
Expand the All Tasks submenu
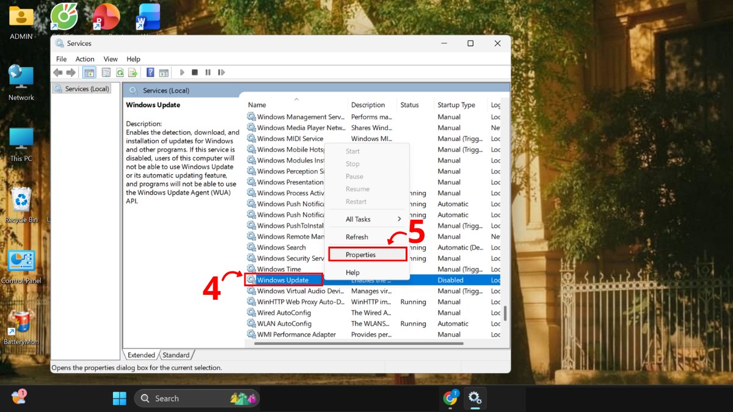click(357, 219)
